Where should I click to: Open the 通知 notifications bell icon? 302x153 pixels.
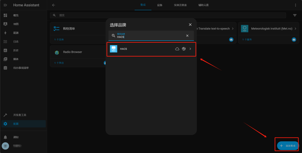(5, 137)
